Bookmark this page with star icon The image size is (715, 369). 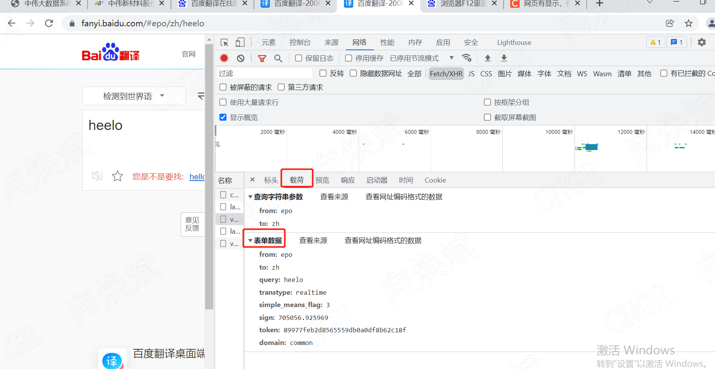(689, 23)
